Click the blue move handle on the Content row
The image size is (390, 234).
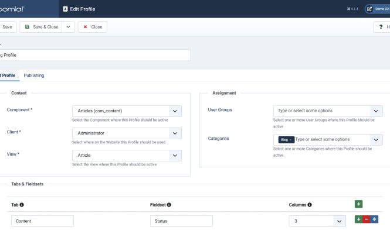pos(375,219)
